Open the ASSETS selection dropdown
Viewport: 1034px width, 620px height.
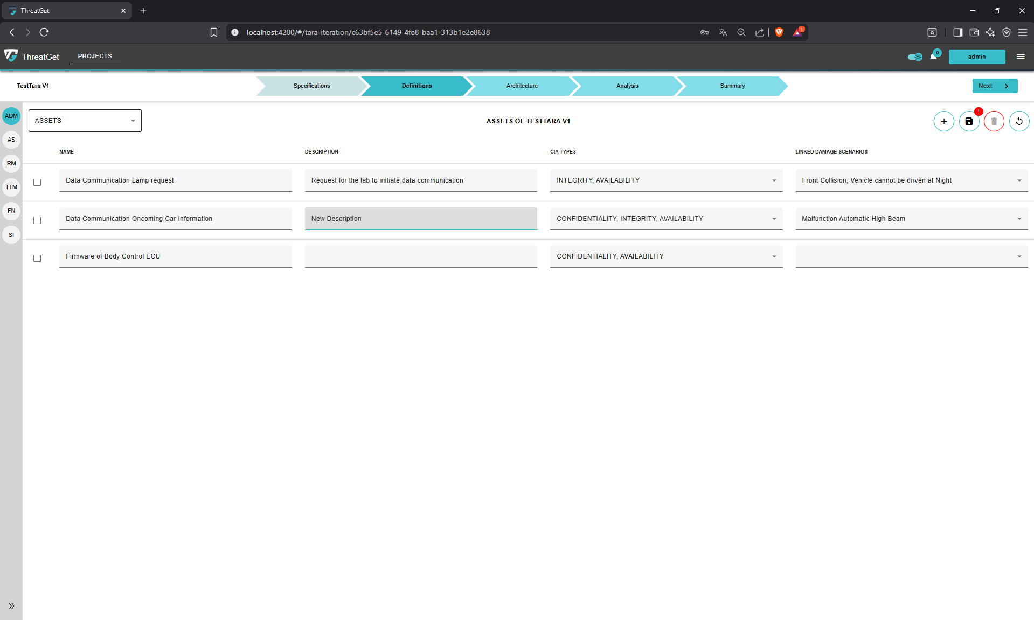pyautogui.click(x=85, y=121)
